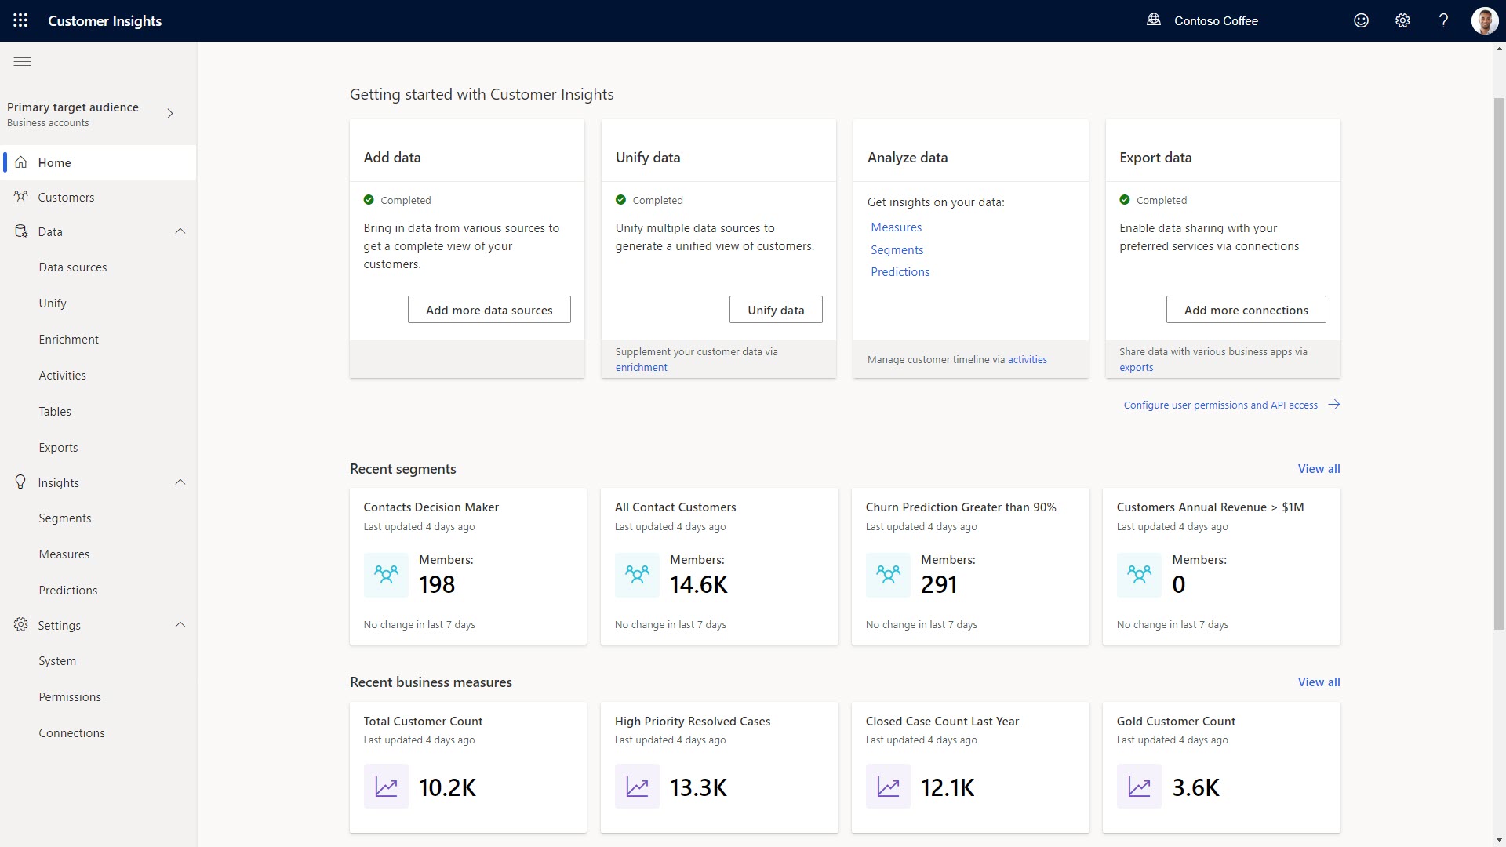The height and width of the screenshot is (847, 1506).
Task: Click the Total Customer Count chart icon
Action: point(386,787)
